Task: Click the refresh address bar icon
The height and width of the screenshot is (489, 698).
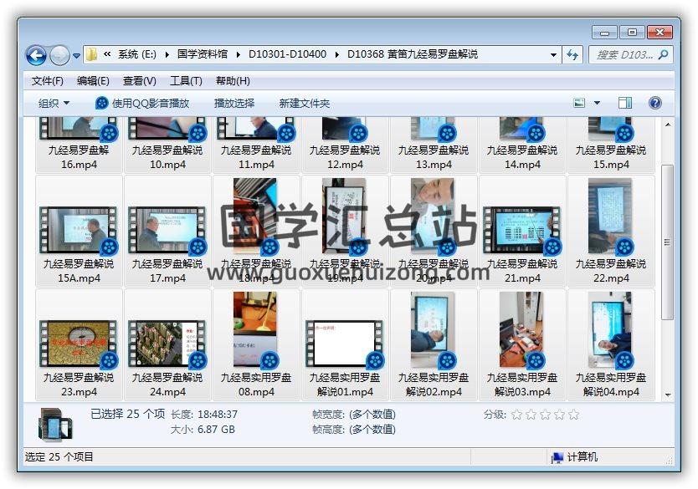Action: (572, 54)
